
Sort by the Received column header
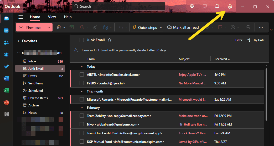click(222, 59)
